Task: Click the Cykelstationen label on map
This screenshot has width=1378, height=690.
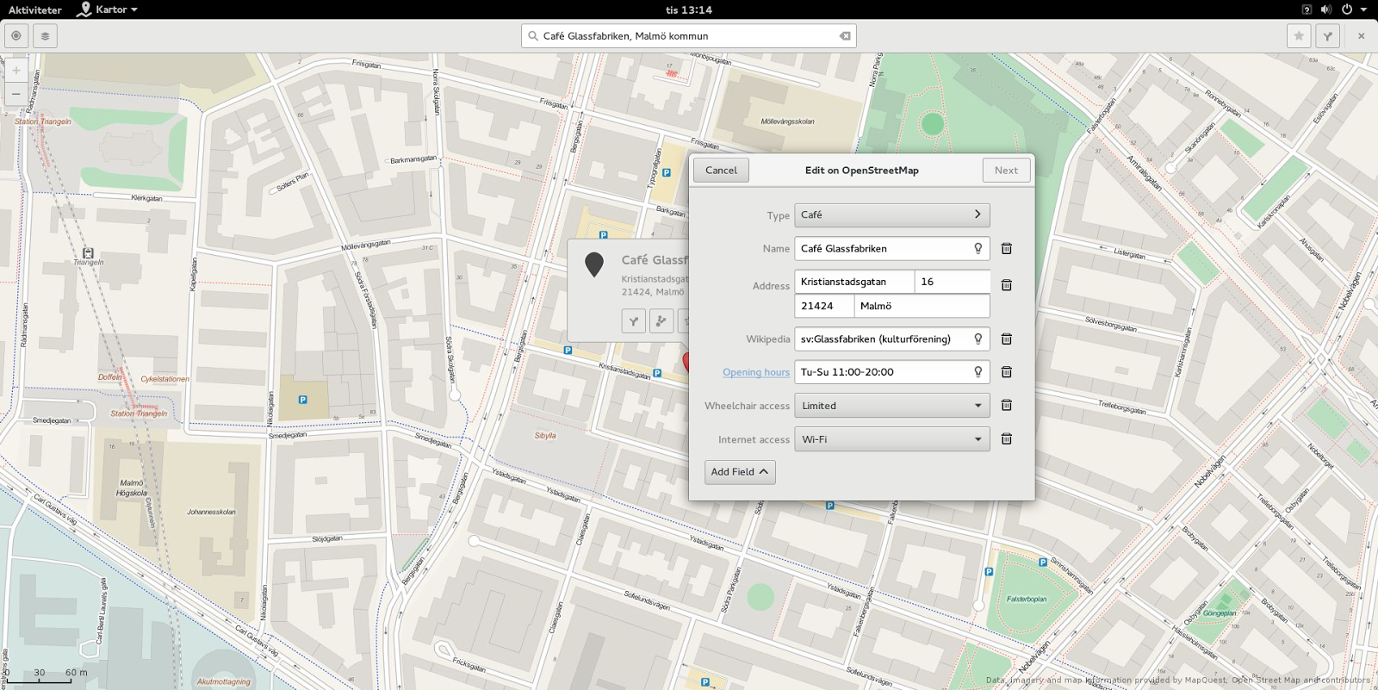Action: click(164, 379)
